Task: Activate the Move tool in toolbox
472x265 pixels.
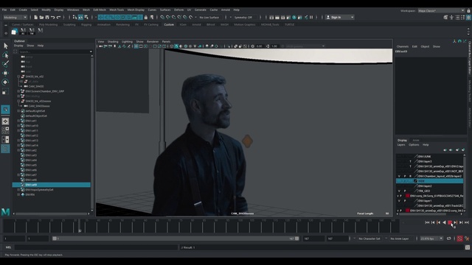Action: [x=5, y=73]
